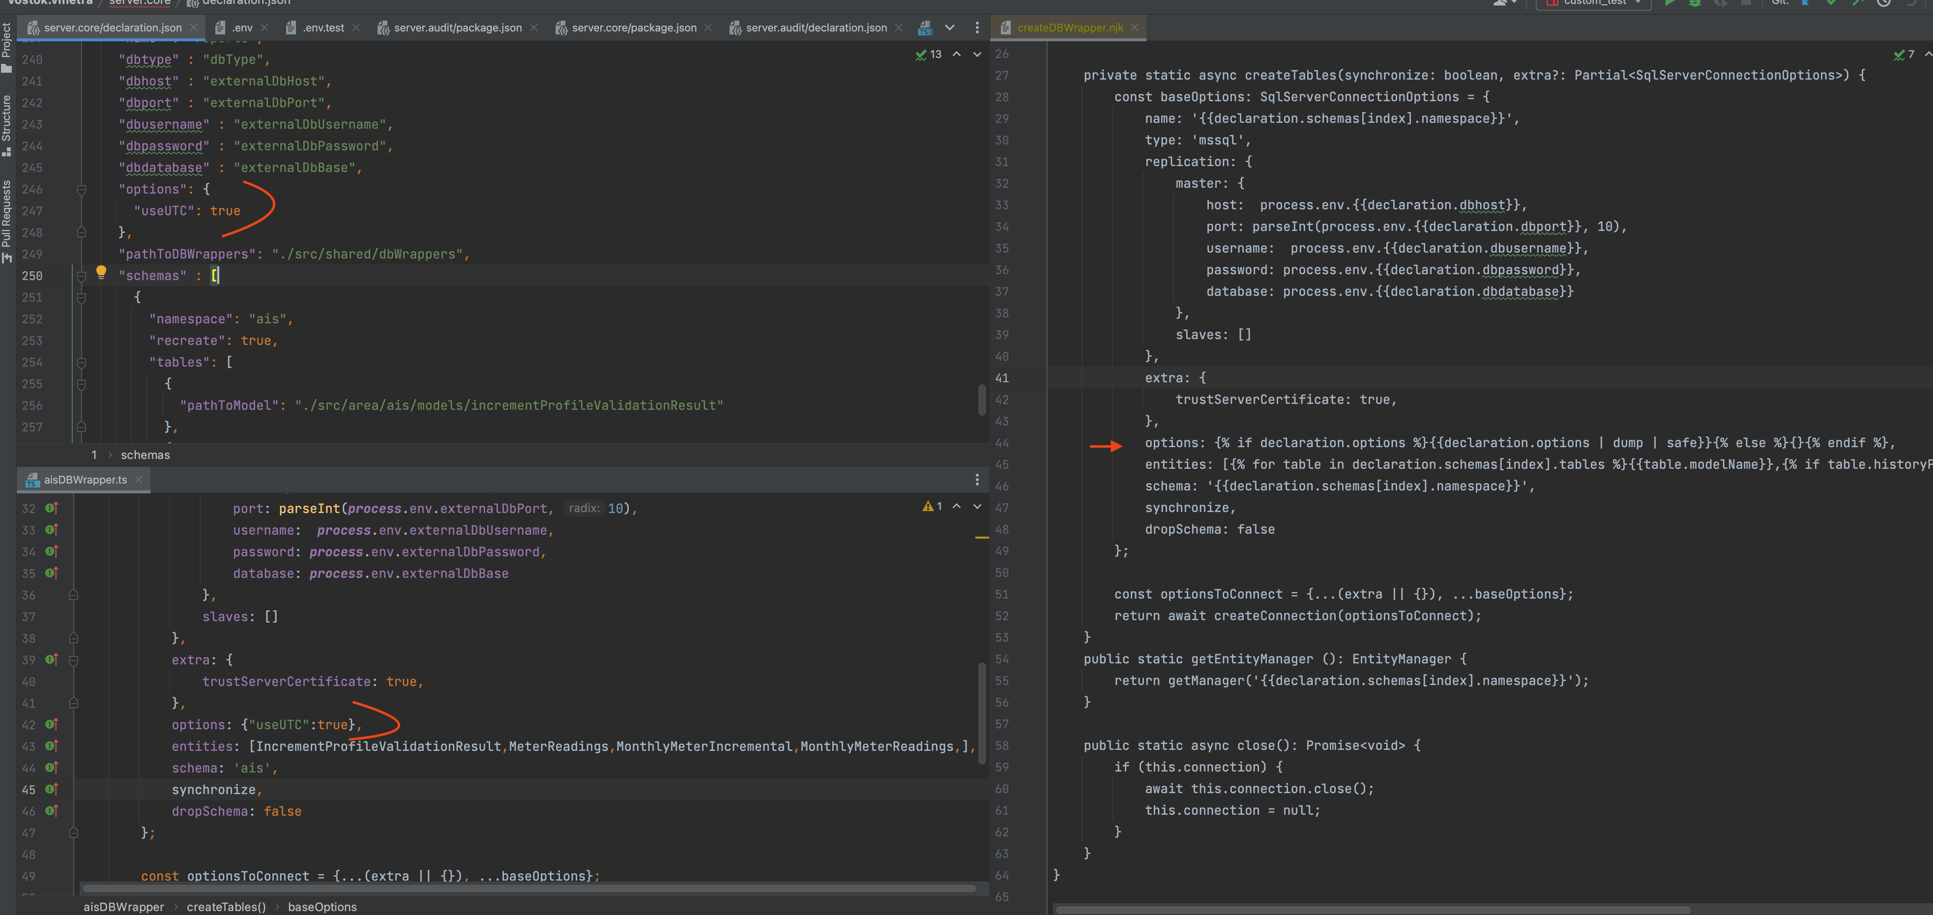This screenshot has height=915, width=1933.
Task: Click the "recreate" key on line 253
Action: [187, 341]
